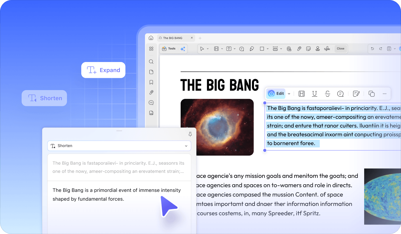Close The BIG BANG tab
Screen dimensions: 401x234
click(192, 38)
